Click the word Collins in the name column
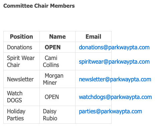Screen dimensions: 155x126 pyautogui.click(x=51, y=65)
